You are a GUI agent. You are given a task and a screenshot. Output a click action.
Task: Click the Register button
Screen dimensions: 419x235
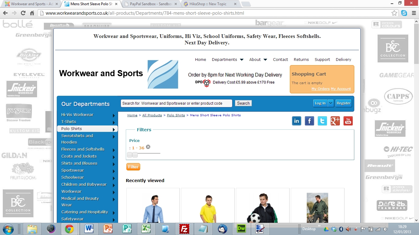tap(344, 103)
